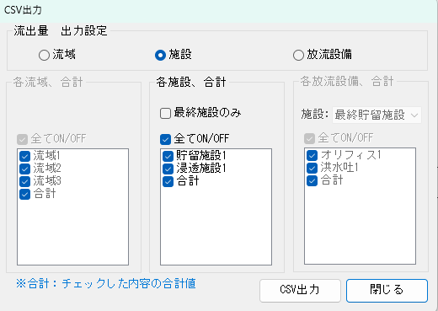Click empty area of facility list box

(216, 226)
